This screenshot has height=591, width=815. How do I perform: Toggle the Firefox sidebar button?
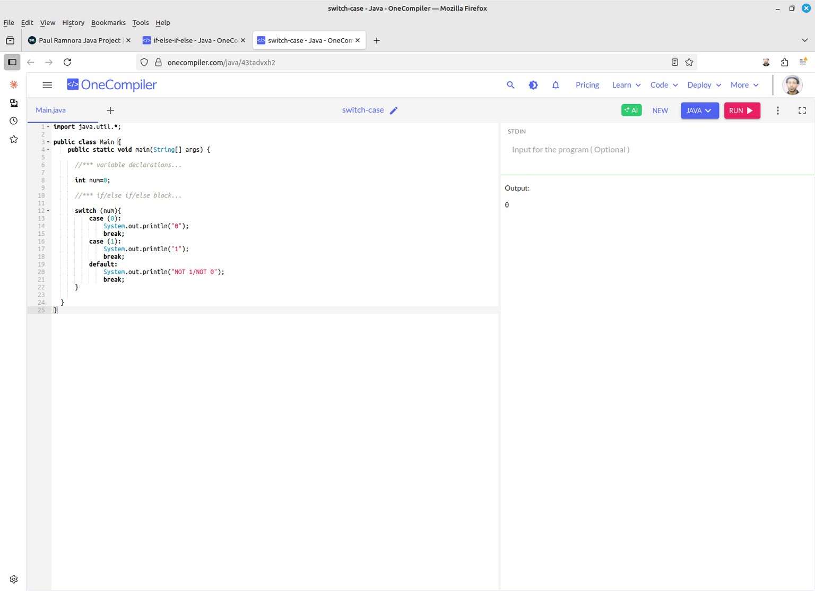click(12, 62)
